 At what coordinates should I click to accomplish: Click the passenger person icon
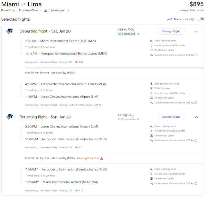click(x=46, y=10)
